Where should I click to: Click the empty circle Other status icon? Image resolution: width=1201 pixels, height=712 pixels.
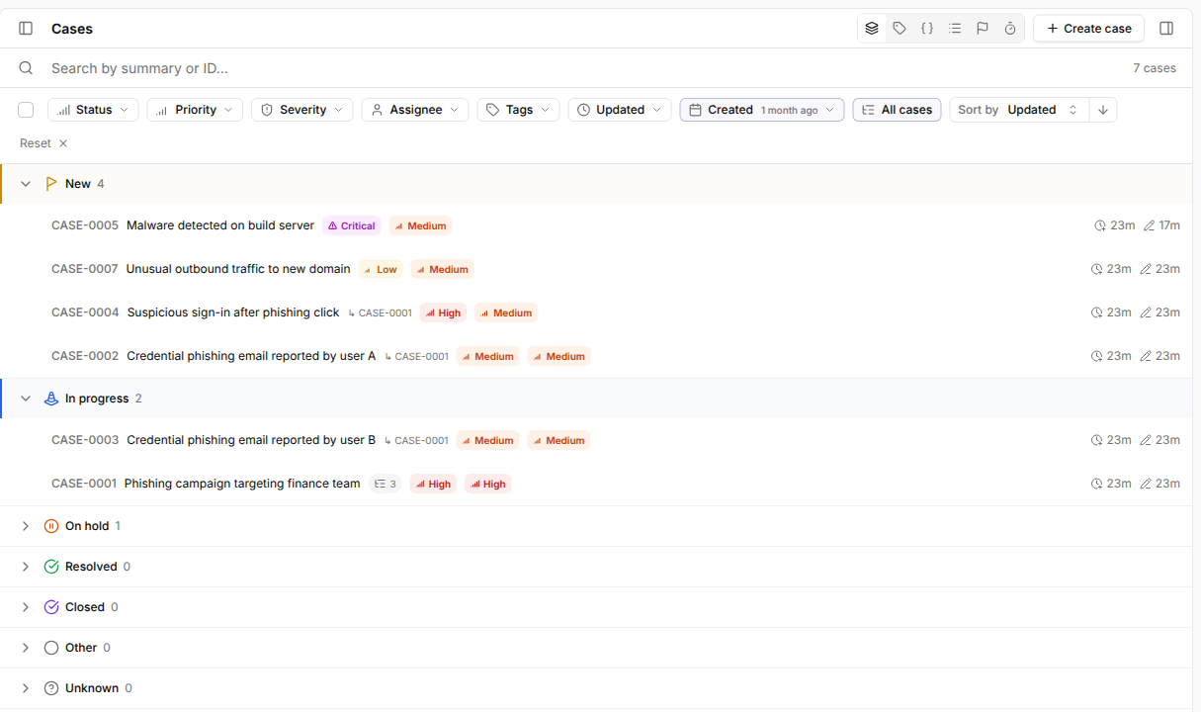pyautogui.click(x=51, y=648)
